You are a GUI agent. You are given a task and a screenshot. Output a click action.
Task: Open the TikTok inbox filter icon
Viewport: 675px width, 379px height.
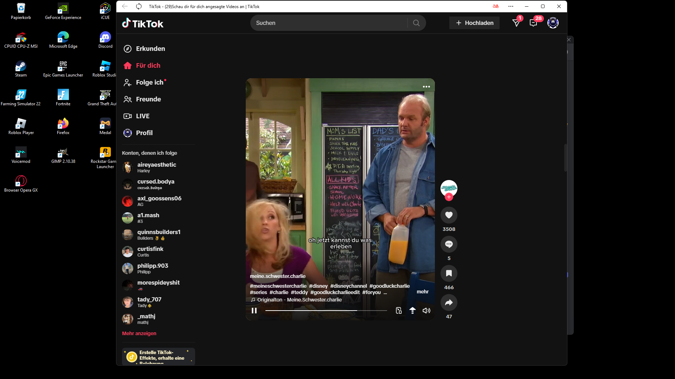point(516,23)
